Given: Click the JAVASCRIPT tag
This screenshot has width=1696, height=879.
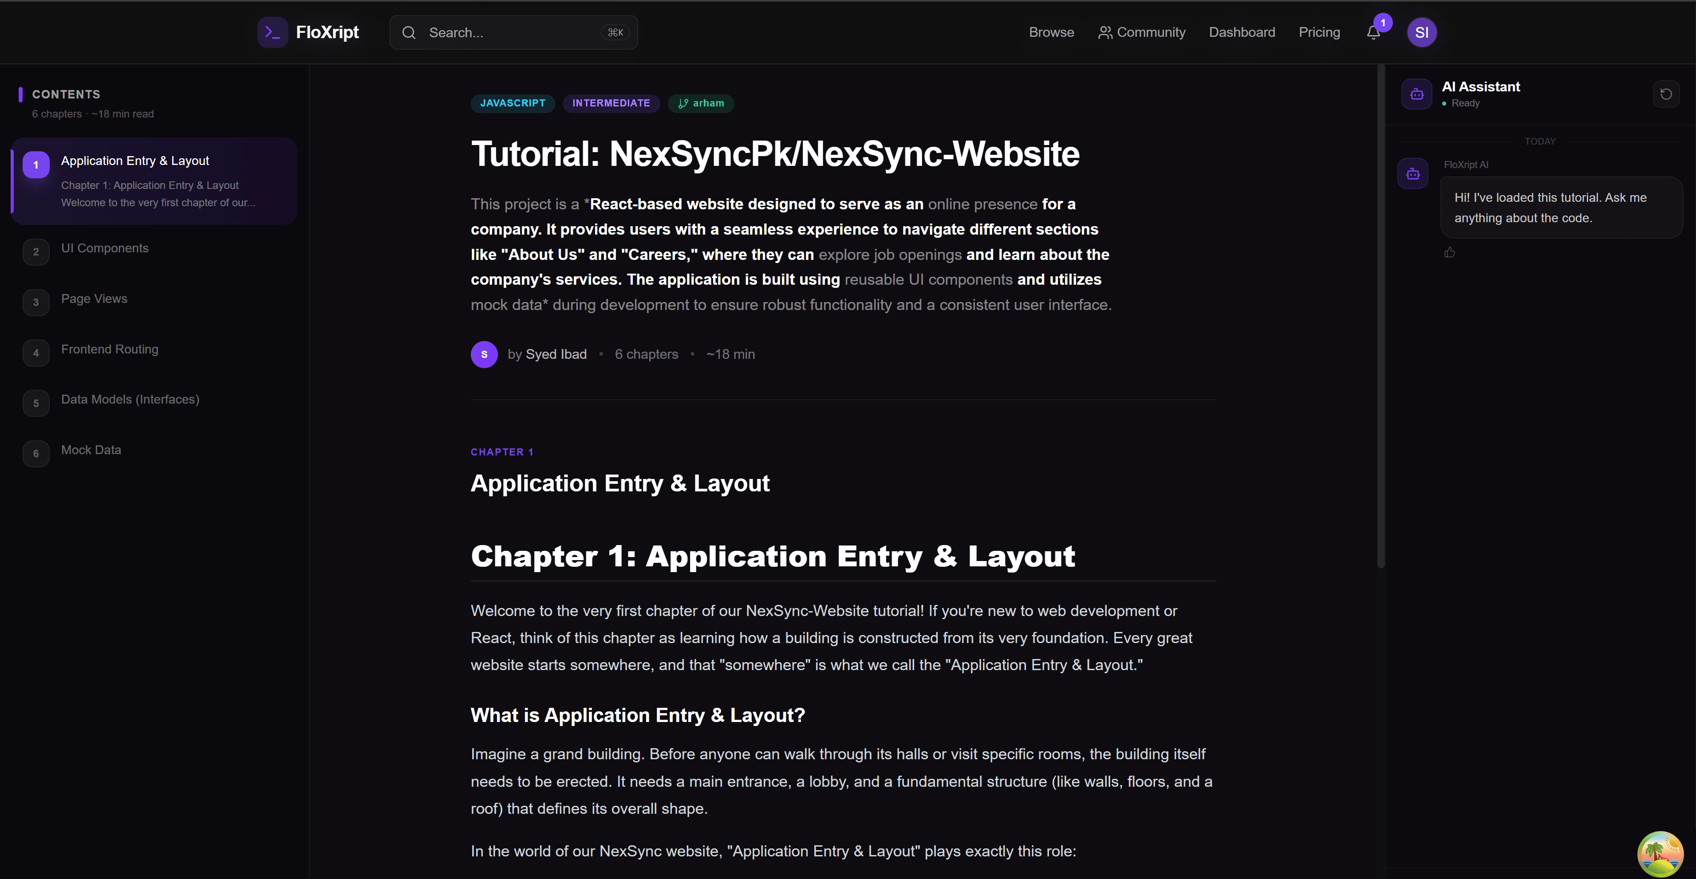Looking at the screenshot, I should [x=512, y=103].
